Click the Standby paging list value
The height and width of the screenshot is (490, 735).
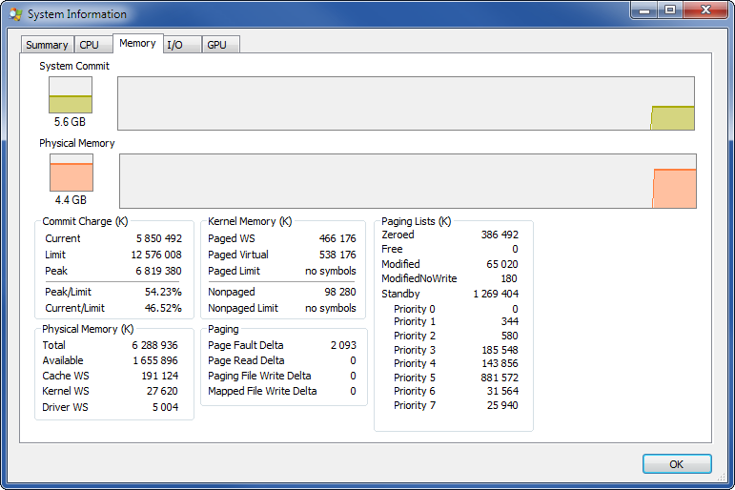tap(496, 294)
